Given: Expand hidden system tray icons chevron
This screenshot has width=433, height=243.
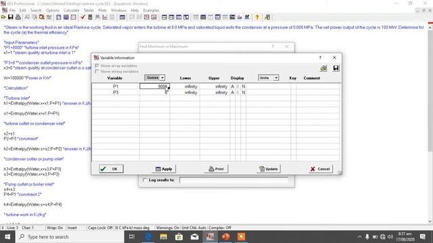Looking at the screenshot, I should [x=359, y=237].
